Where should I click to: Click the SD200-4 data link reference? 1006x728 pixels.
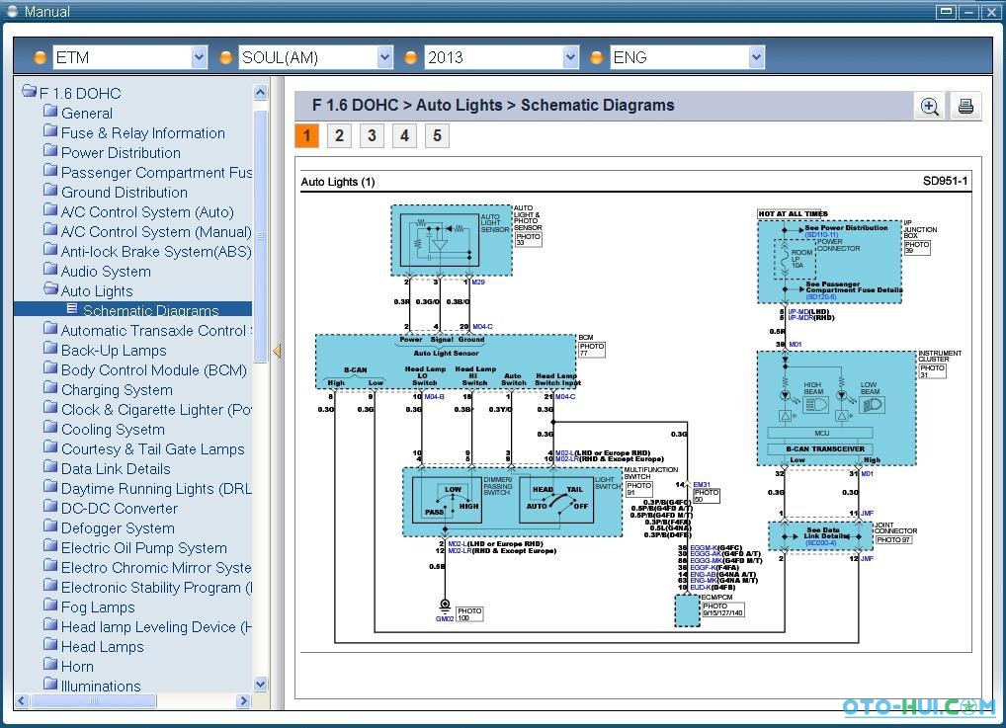821,542
